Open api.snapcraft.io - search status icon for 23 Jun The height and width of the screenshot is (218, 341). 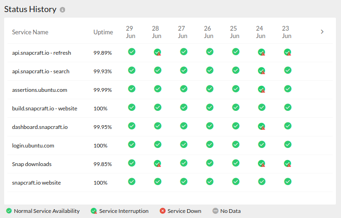pyautogui.click(x=288, y=70)
